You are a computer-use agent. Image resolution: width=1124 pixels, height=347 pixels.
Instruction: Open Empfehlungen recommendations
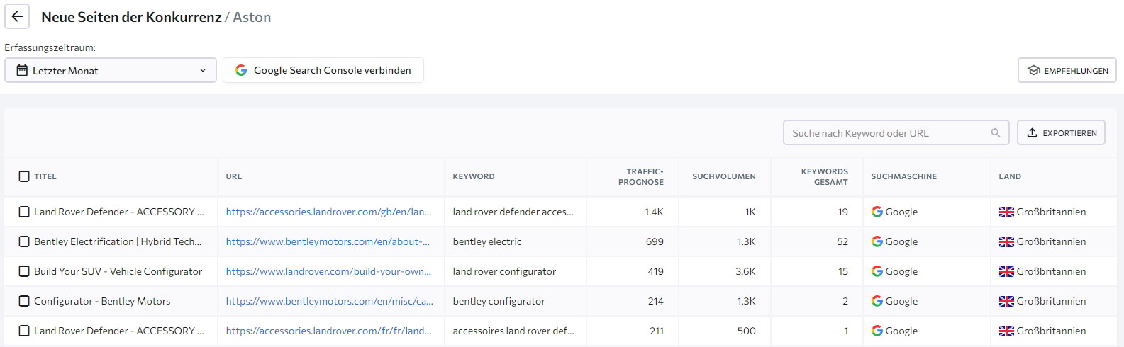pyautogui.click(x=1067, y=70)
